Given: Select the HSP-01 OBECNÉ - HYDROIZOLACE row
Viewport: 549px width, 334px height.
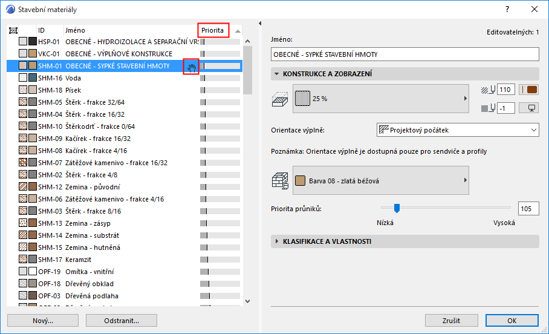Looking at the screenshot, I should click(125, 42).
